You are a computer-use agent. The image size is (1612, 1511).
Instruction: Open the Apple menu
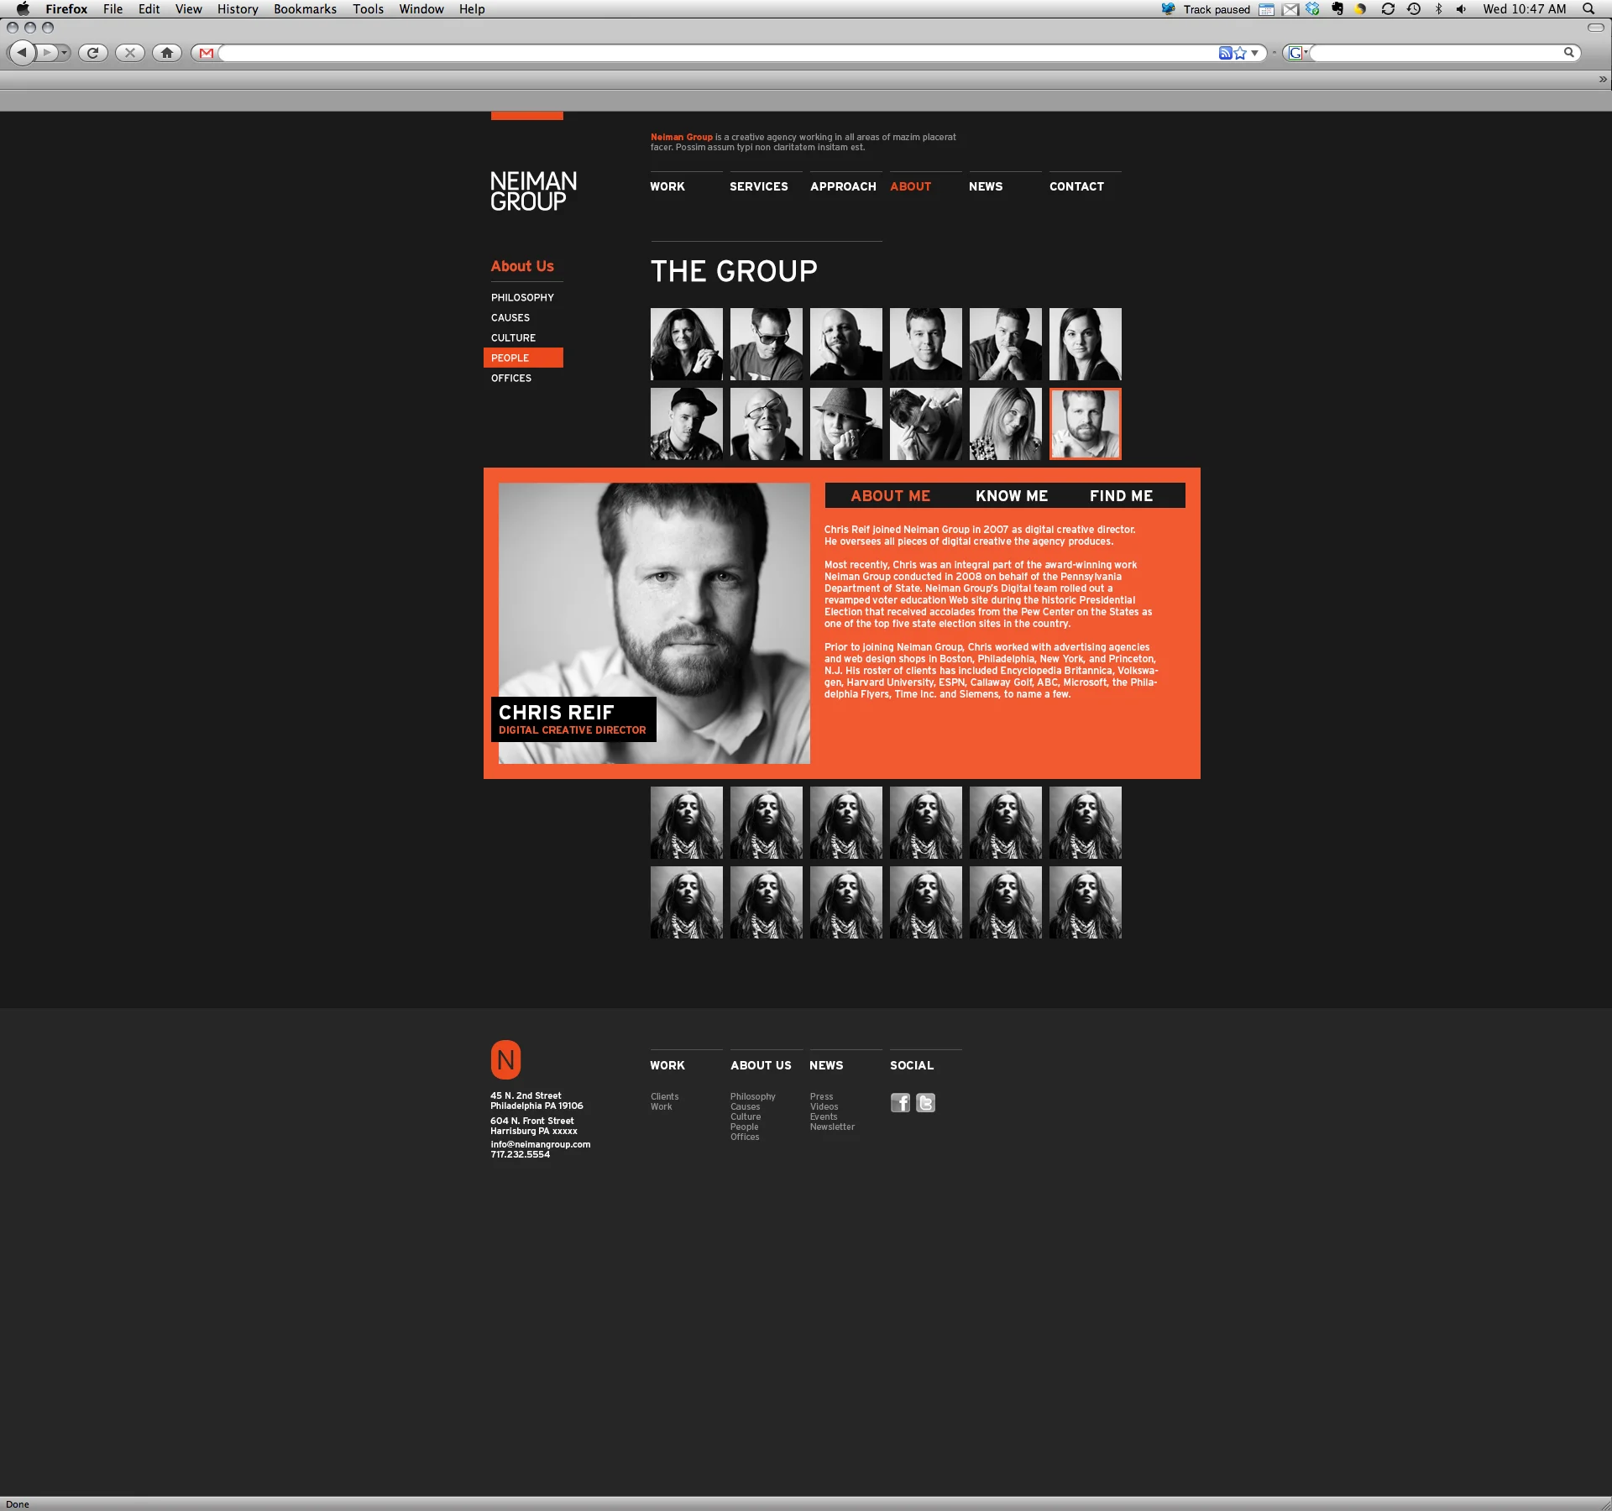click(x=23, y=8)
